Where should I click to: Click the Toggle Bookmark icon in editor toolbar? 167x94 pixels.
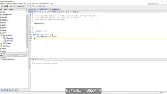click(x=64, y=12)
